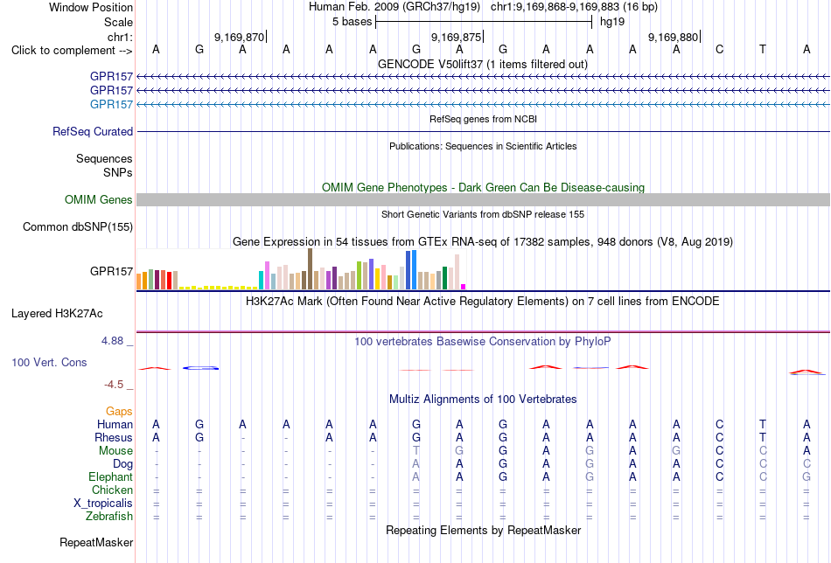Click the Window Position track label

91,7
